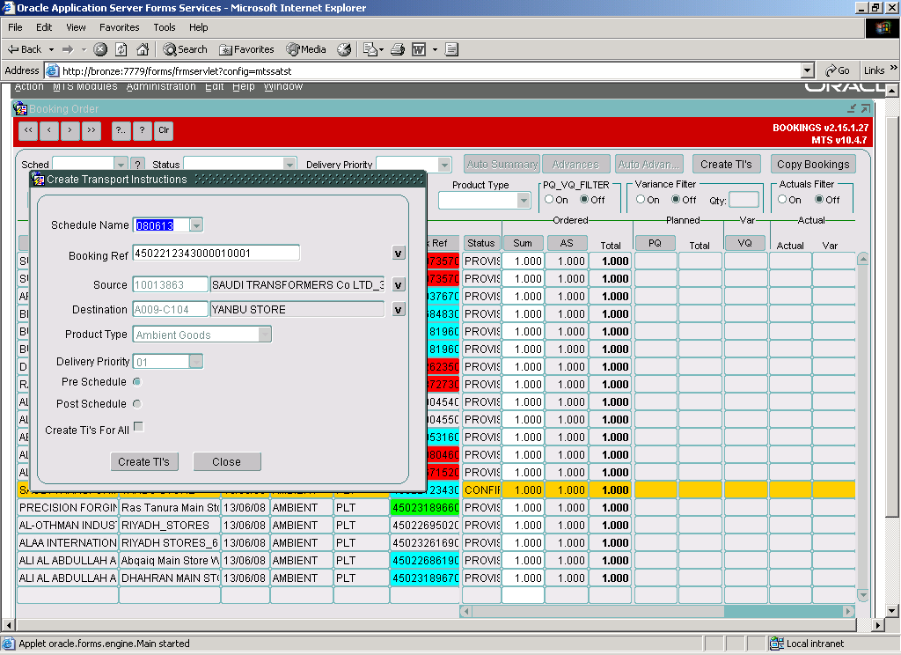The image size is (901, 655).
Task: Click the enter query '?..' button
Action: coord(121,130)
